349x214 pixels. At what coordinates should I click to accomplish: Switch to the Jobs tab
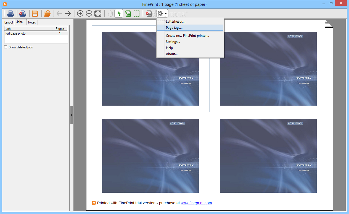(20, 22)
